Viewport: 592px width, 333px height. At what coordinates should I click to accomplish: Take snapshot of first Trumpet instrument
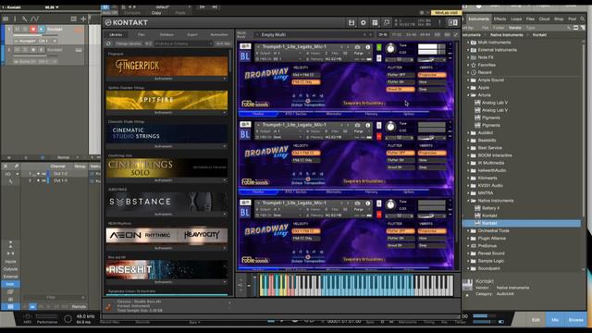point(357,47)
